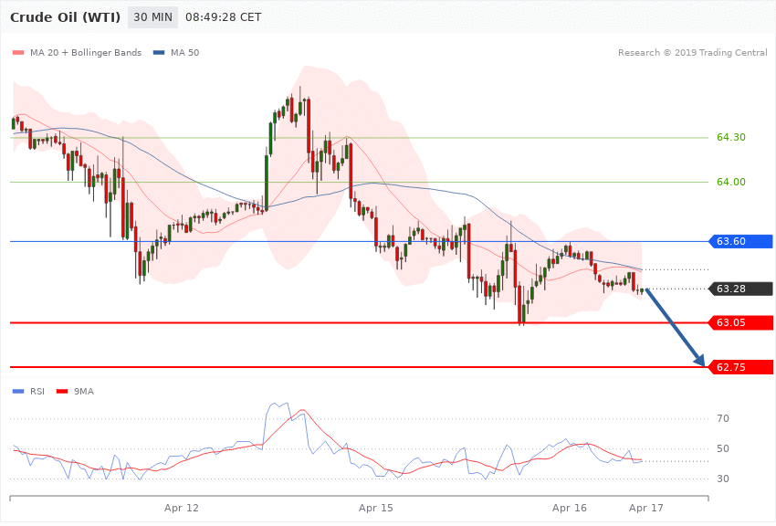Click the Apr 12 date axis label

(181, 508)
